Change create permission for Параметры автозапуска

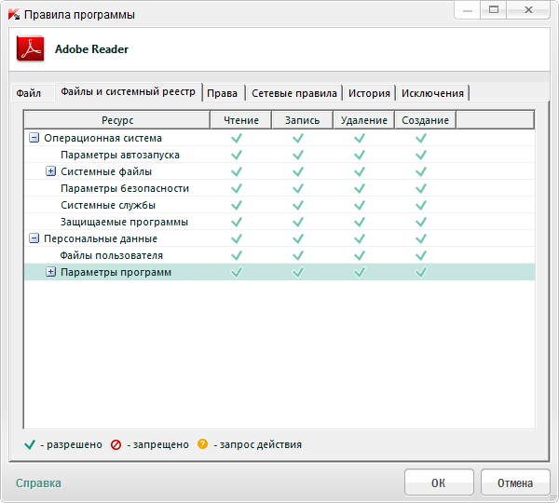pos(421,155)
